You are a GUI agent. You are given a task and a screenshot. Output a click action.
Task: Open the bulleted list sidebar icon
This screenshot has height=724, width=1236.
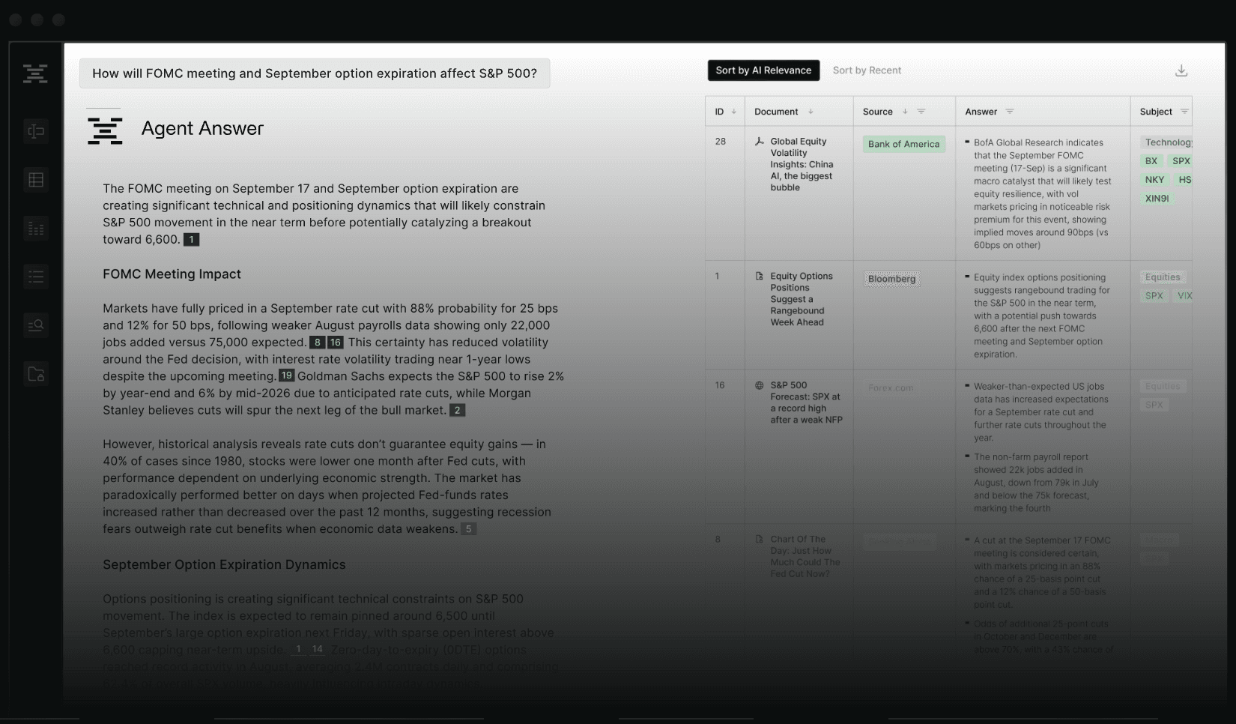tap(36, 277)
